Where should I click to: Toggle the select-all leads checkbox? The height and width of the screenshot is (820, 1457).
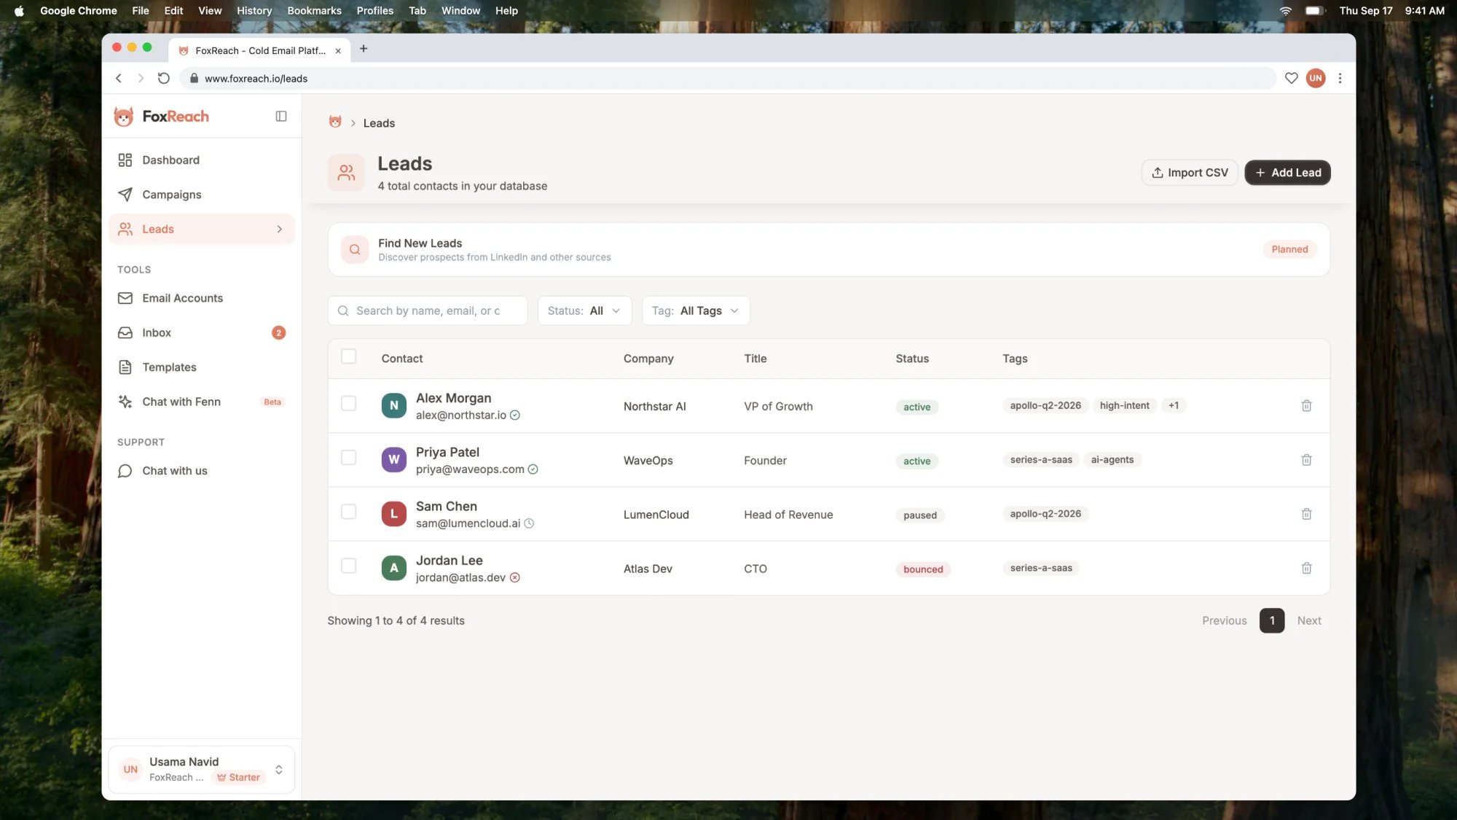pyautogui.click(x=349, y=356)
